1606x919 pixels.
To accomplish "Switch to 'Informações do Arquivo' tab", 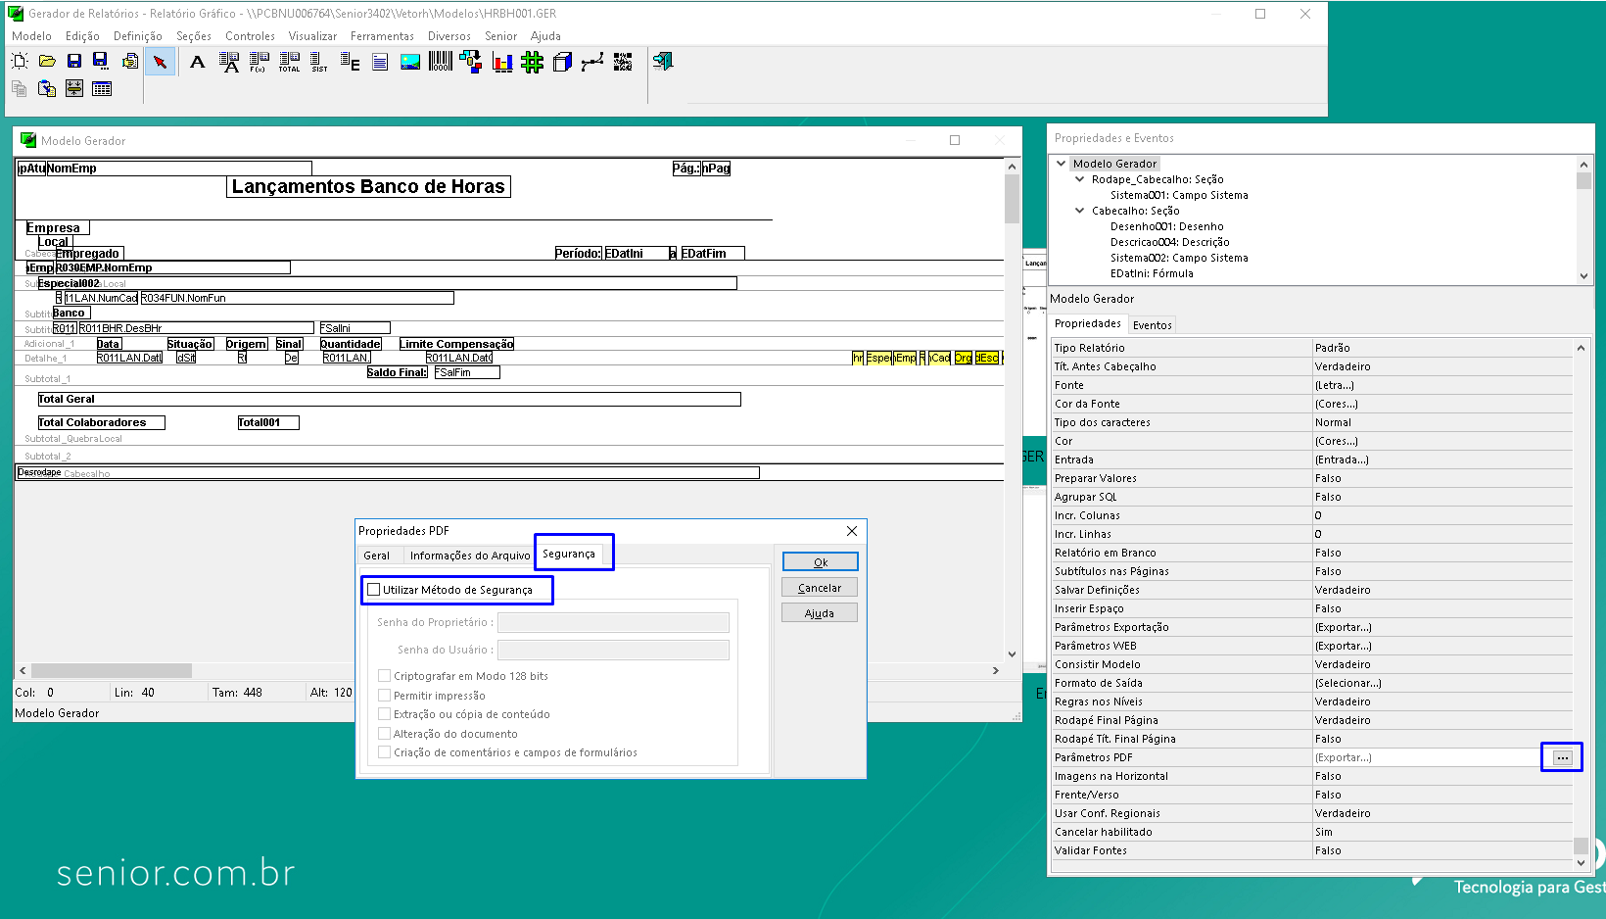I will pyautogui.click(x=469, y=556).
